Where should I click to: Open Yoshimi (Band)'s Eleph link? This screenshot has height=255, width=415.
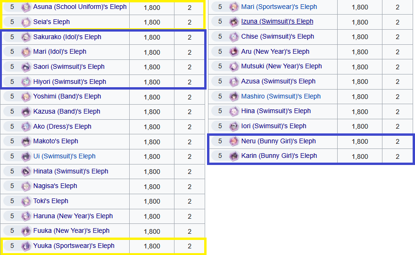point(67,96)
